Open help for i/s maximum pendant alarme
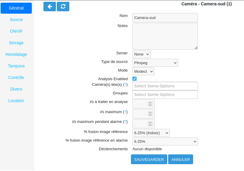This screenshot has width=244, height=171. [x=125, y=122]
